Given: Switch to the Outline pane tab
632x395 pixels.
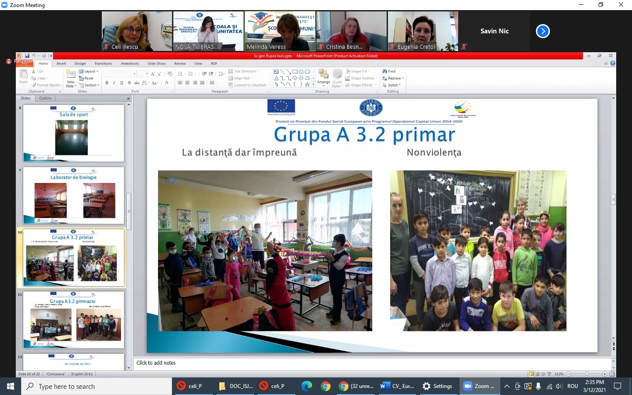Looking at the screenshot, I should [x=45, y=98].
